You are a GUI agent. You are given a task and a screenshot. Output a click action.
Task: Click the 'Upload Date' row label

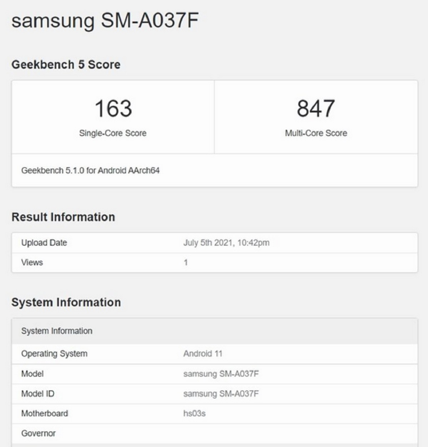click(x=44, y=243)
